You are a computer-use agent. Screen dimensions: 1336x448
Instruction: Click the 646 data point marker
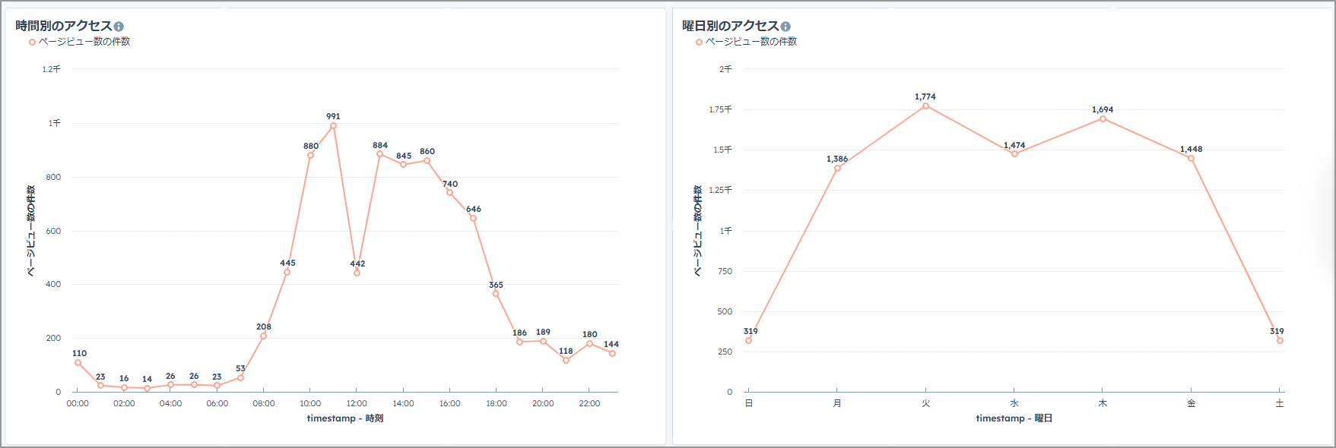473,219
